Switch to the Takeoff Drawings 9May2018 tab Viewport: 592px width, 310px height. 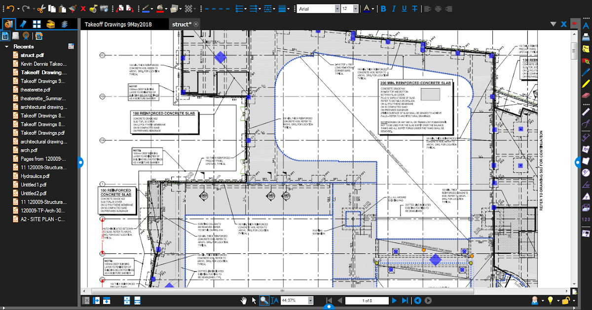pyautogui.click(x=117, y=23)
